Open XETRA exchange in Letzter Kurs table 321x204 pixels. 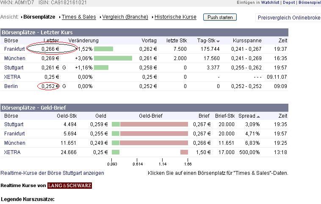12,77
